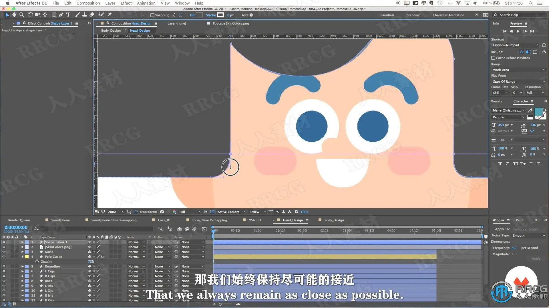Select the Type tool

click(x=68, y=15)
